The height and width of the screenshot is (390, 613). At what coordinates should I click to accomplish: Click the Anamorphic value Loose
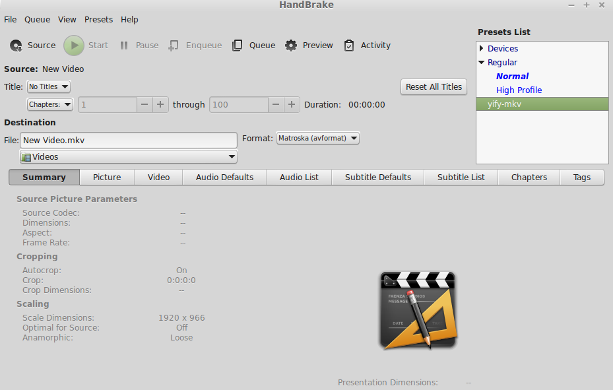point(181,338)
